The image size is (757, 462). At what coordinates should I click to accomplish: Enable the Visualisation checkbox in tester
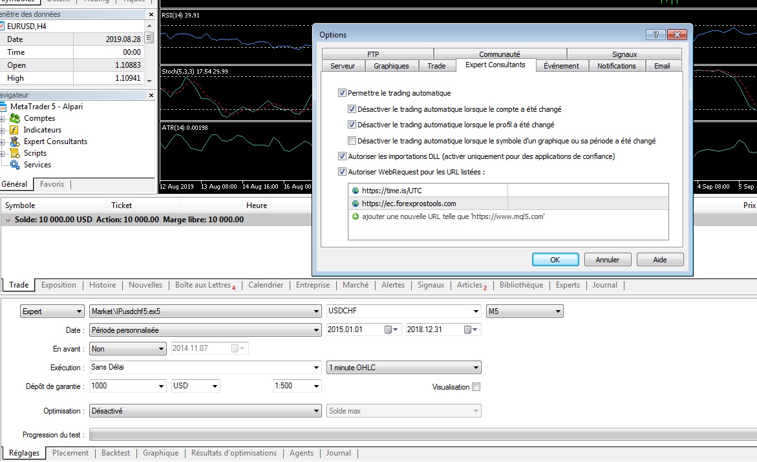tap(476, 386)
